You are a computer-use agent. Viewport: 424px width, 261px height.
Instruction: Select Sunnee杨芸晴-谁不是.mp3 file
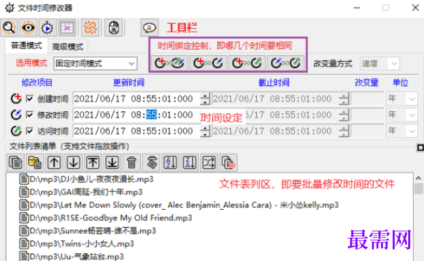[x=87, y=231]
